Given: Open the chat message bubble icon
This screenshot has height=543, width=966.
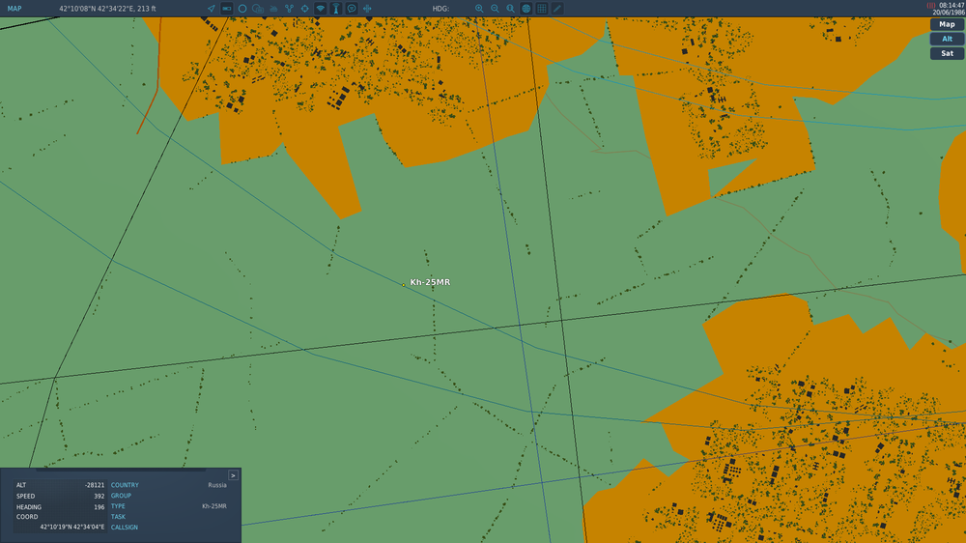Looking at the screenshot, I should tap(352, 9).
